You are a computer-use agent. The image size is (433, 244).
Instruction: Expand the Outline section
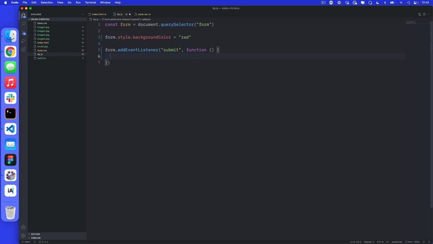pyautogui.click(x=36, y=234)
